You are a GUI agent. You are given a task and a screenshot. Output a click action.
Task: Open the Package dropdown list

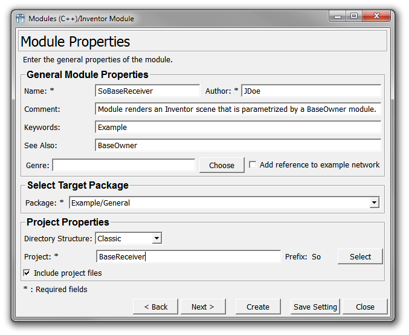tap(374, 203)
